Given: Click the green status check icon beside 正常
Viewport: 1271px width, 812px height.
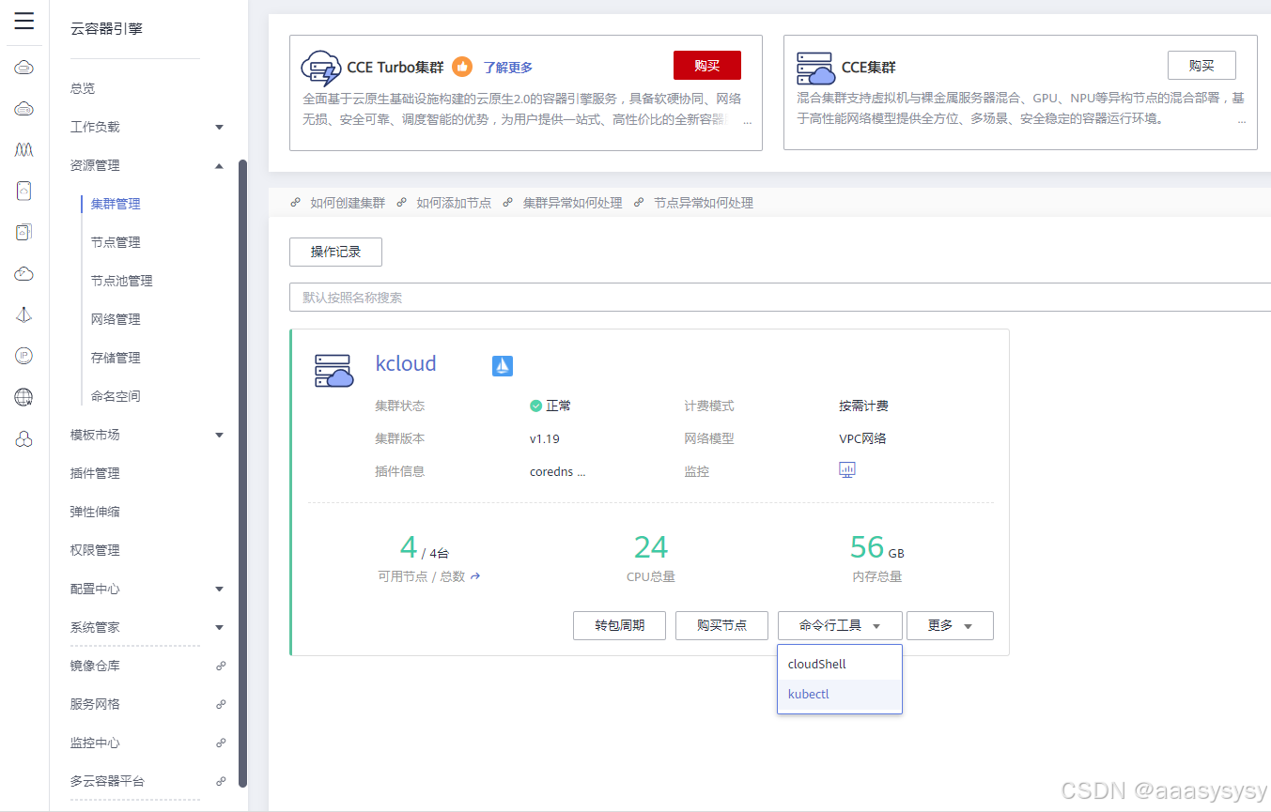Looking at the screenshot, I should click(537, 406).
